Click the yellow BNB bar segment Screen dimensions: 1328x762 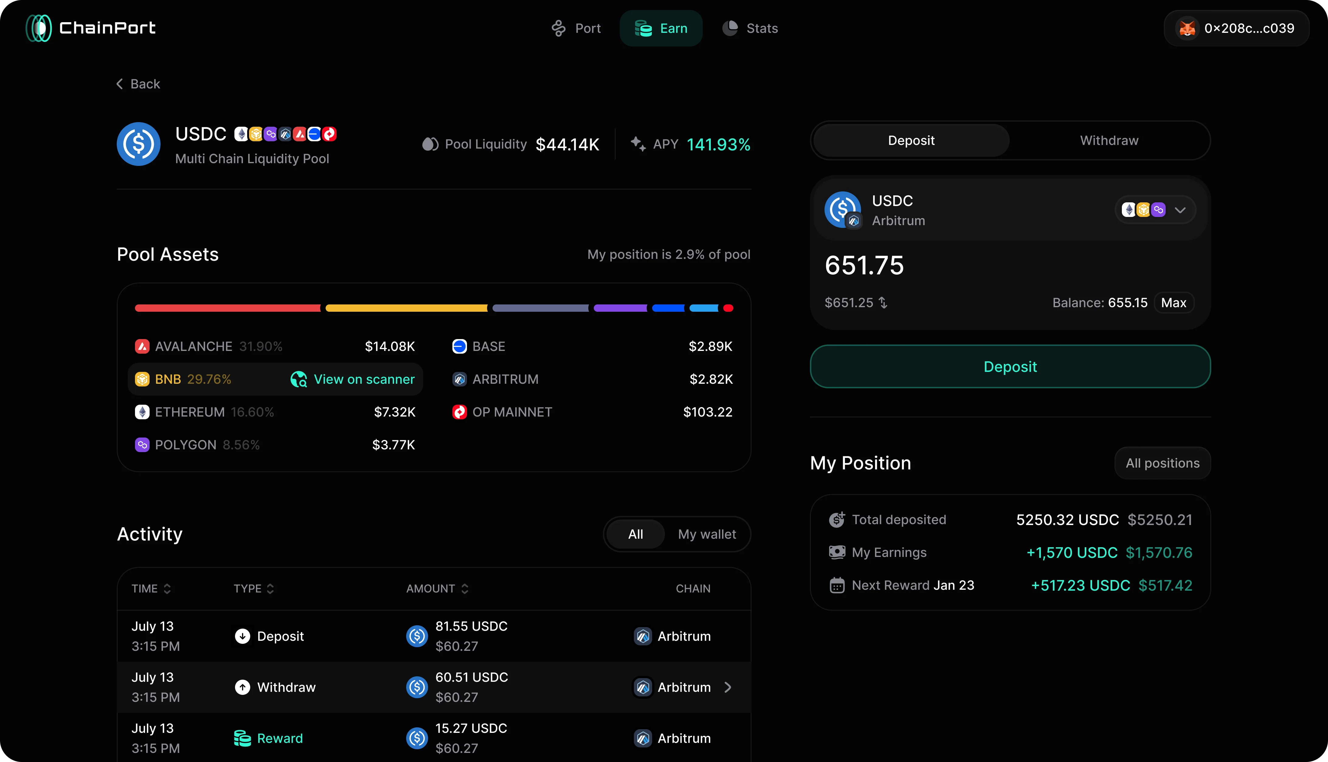[x=406, y=308]
